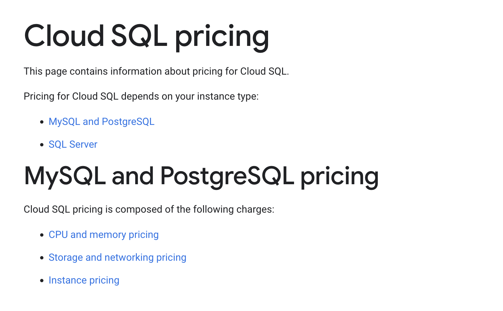
Task: Click the bullet next to Instance pricing
Action: 42,280
